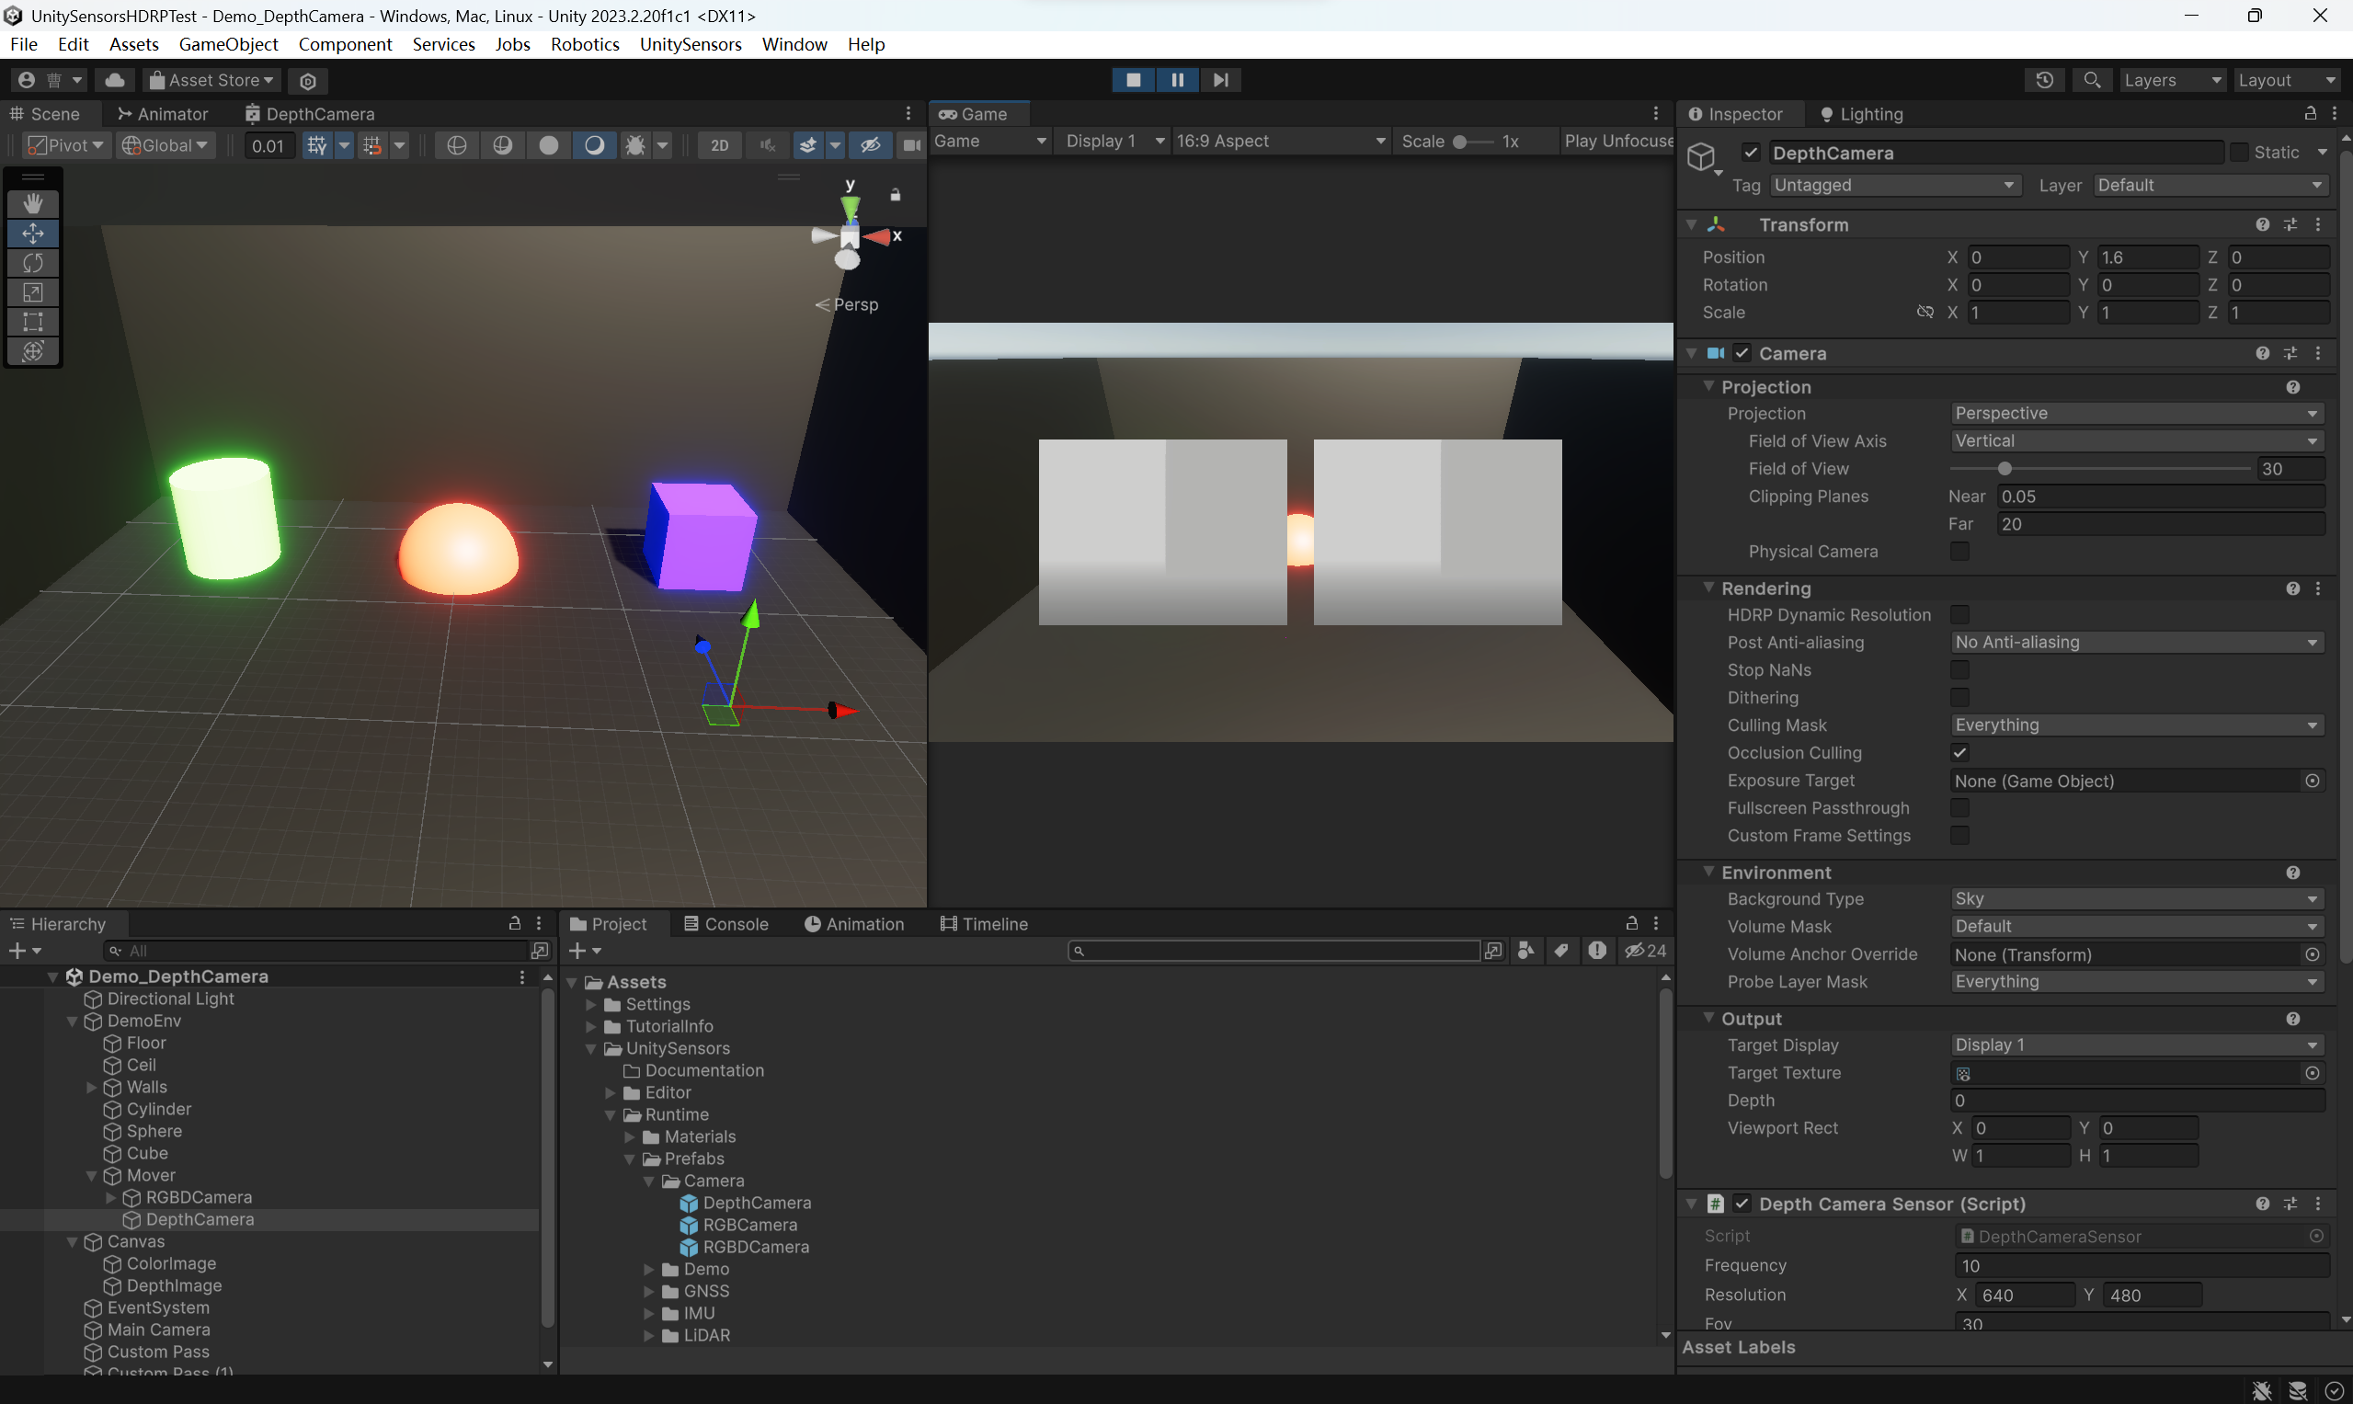Image resolution: width=2353 pixels, height=1404 pixels.
Task: Select the Scale tool icon
Action: pyautogui.click(x=33, y=292)
